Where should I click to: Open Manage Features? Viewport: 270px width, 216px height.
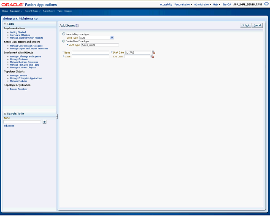[19, 59]
